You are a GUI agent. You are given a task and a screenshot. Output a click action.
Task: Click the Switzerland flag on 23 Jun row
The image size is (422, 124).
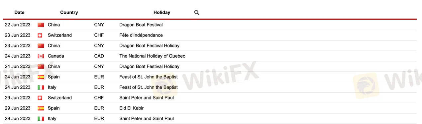tap(40, 35)
